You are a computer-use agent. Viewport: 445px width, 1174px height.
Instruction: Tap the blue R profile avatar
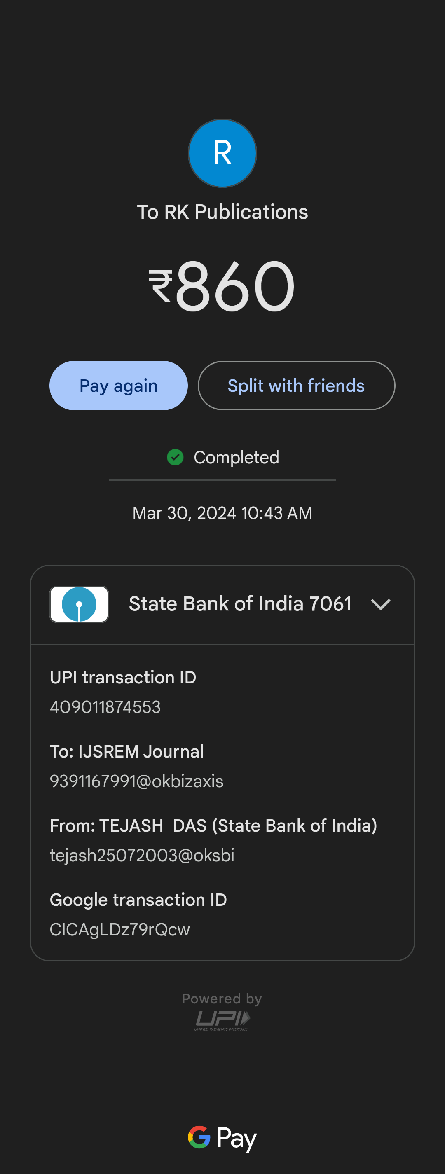[x=222, y=153]
